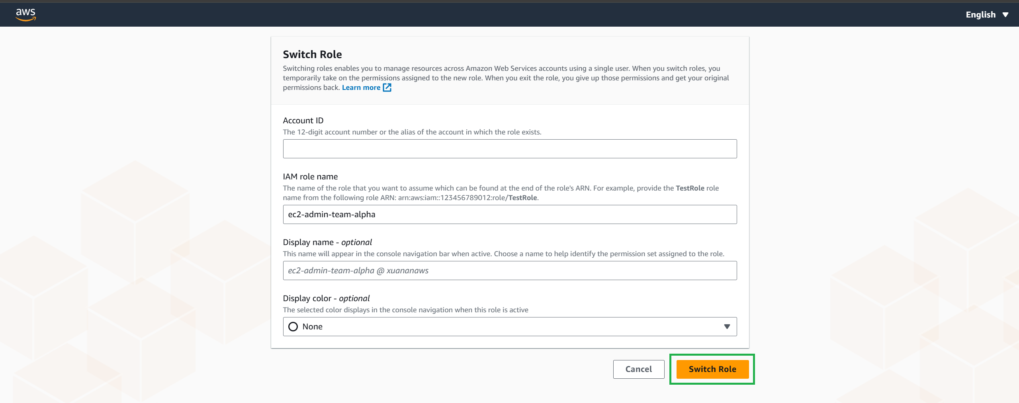
Task: Expand the Display color dropdown
Action: coord(509,327)
